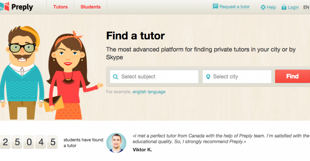Click the Help lifebuoy icon
Viewport: 310px width, 161px height.
263,7
